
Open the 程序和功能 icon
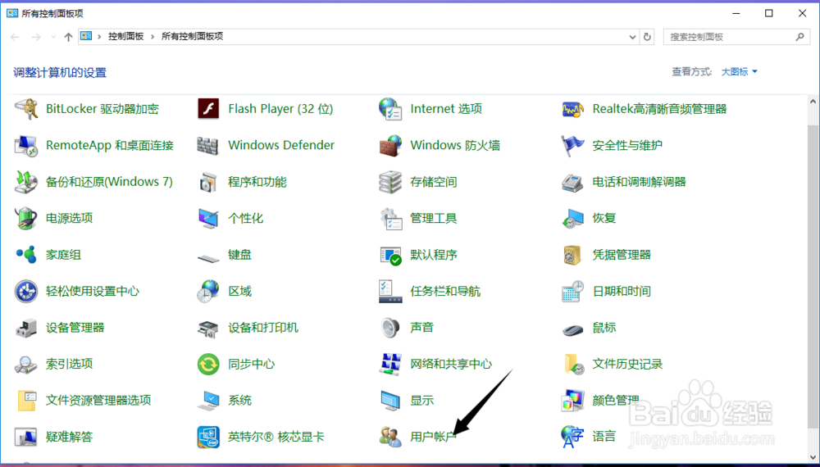pos(208,183)
